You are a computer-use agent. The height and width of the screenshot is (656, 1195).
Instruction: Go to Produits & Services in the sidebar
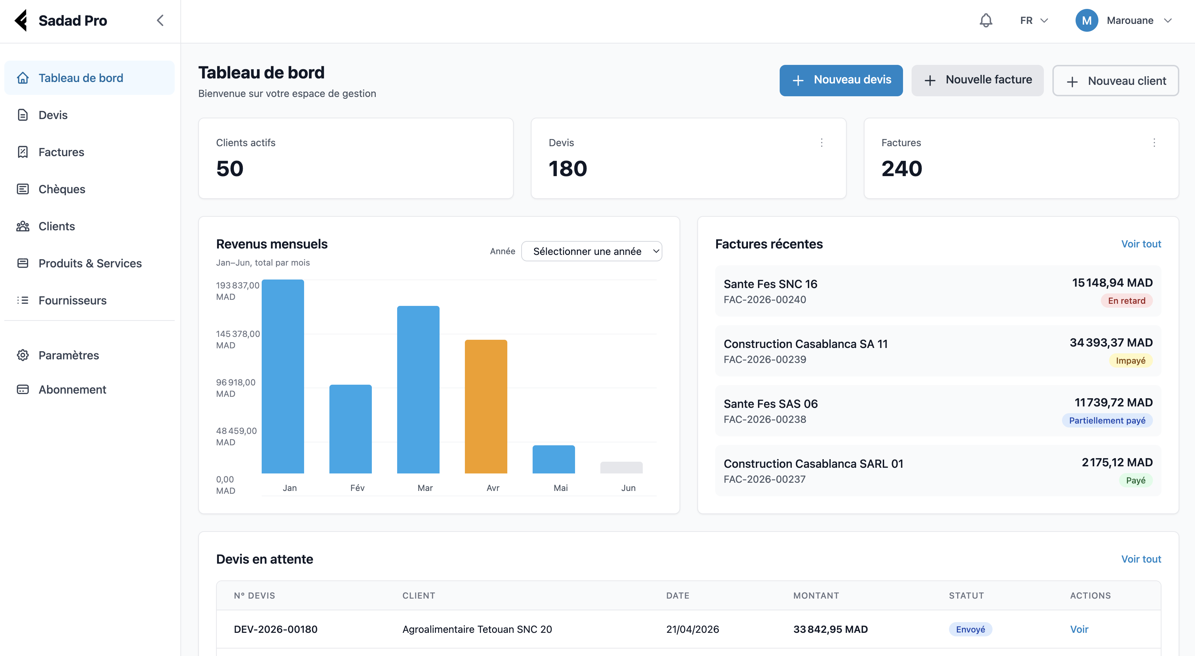coord(90,263)
